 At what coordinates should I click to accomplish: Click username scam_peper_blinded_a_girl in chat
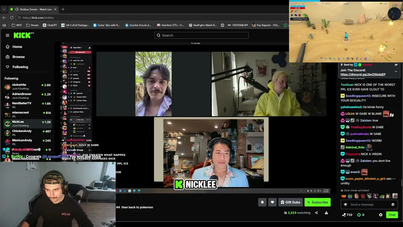(x=365, y=179)
